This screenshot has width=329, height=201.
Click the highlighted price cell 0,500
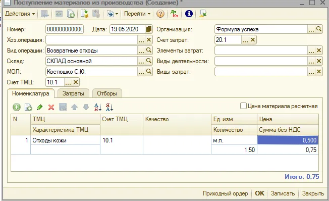[288, 140]
